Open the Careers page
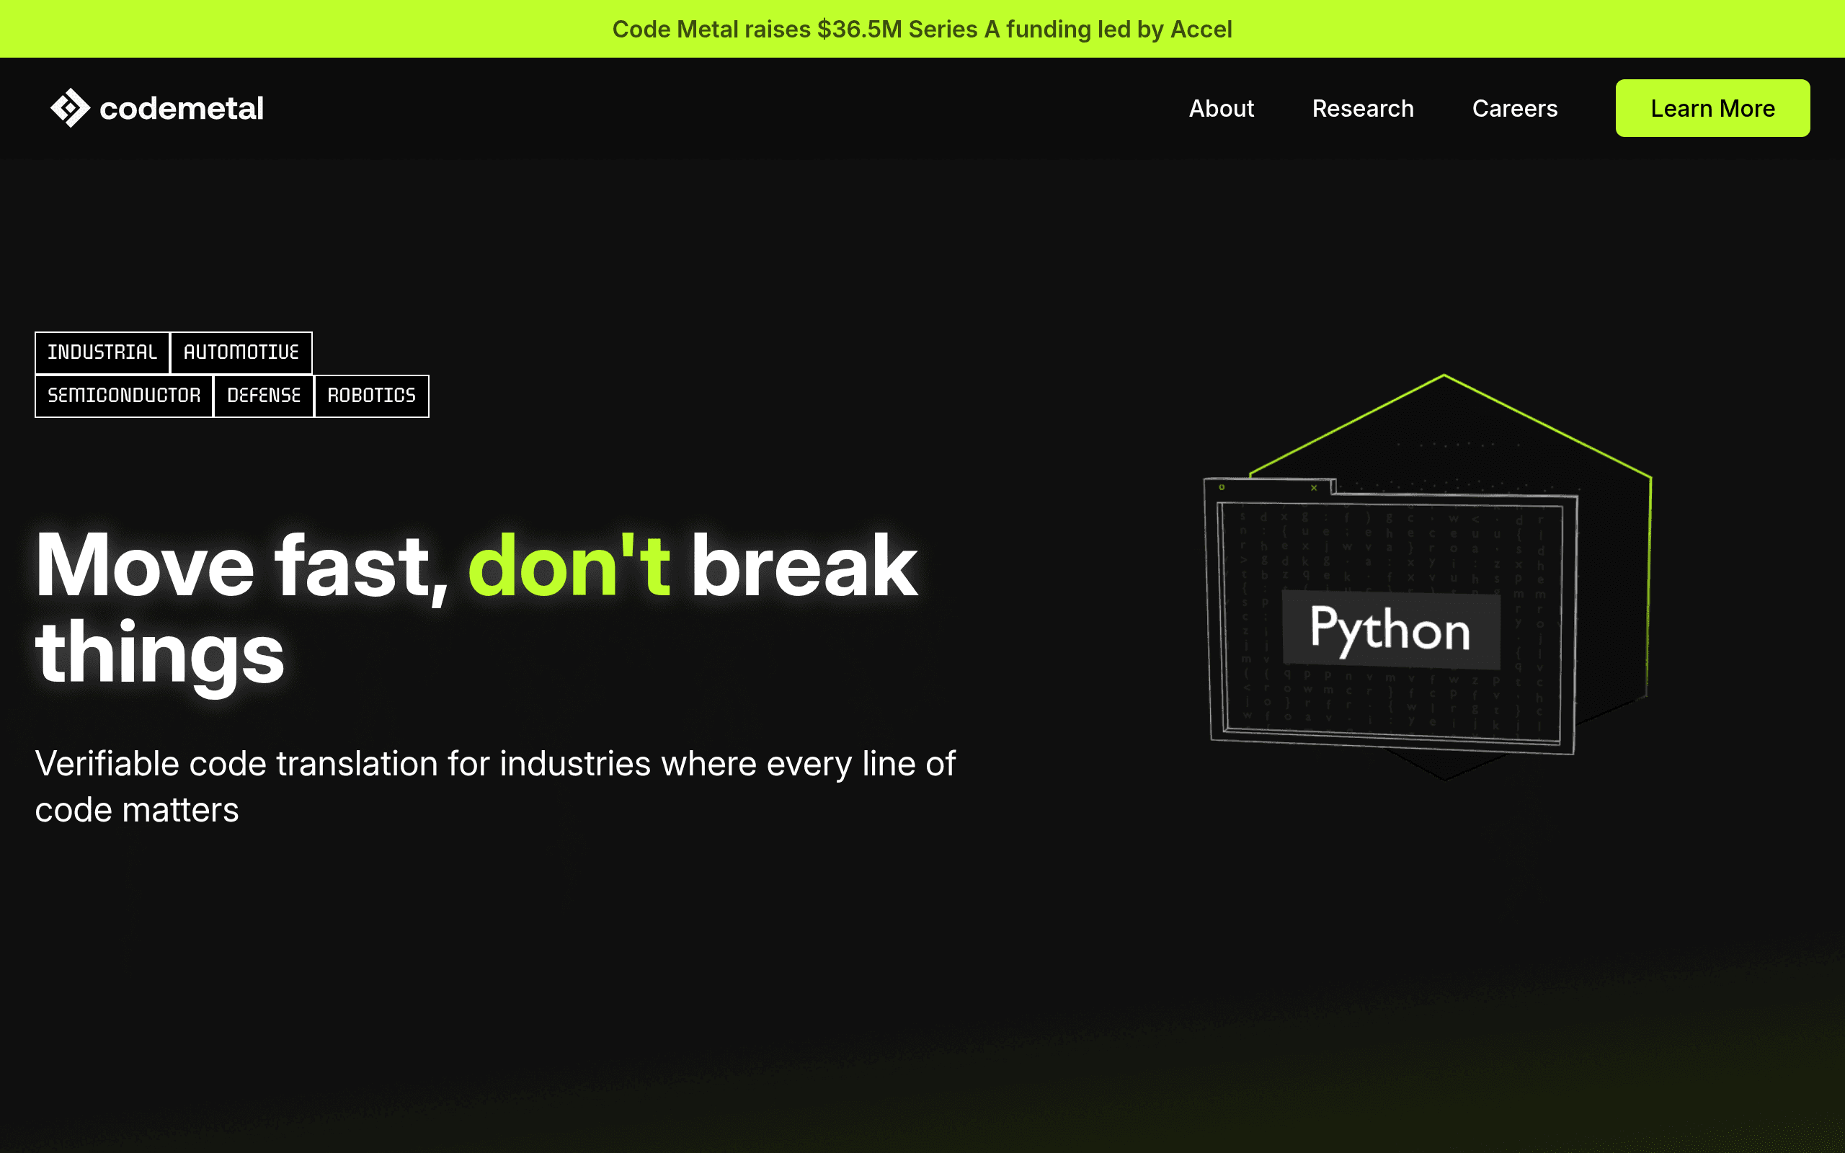The image size is (1845, 1153). coord(1514,108)
